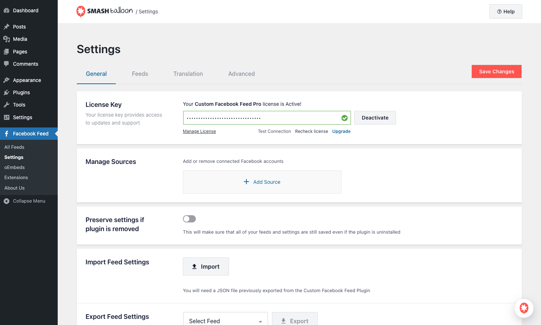This screenshot has width=541, height=325.
Task: Open All Feeds submenu item
Action: pos(14,147)
